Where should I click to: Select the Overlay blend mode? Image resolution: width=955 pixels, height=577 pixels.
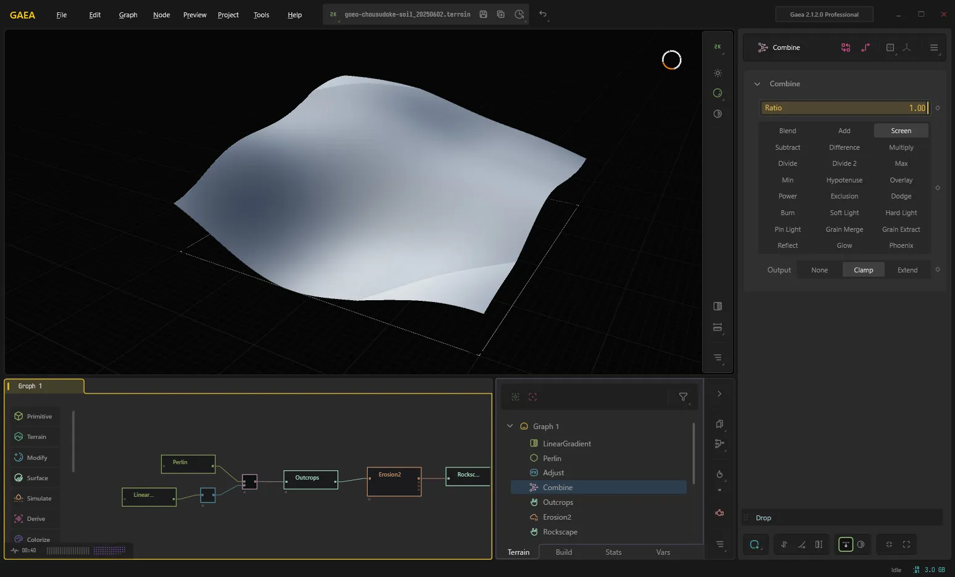(x=901, y=180)
